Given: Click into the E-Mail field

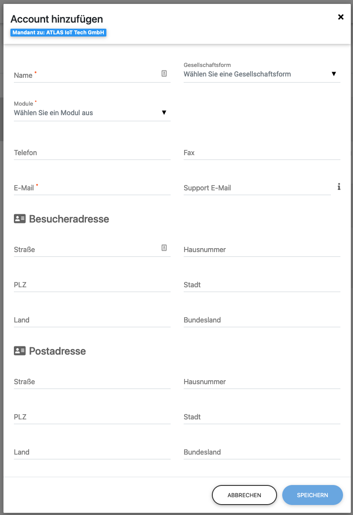Looking at the screenshot, I should click(92, 188).
